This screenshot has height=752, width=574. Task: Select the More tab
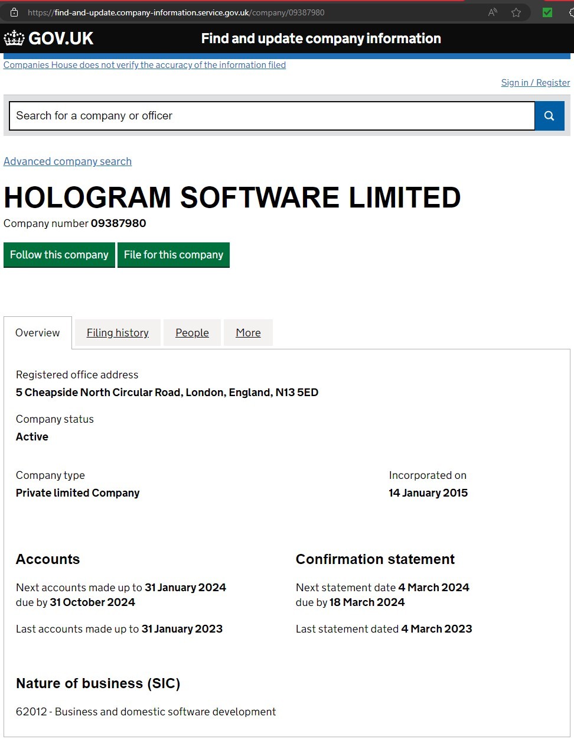pyautogui.click(x=248, y=333)
